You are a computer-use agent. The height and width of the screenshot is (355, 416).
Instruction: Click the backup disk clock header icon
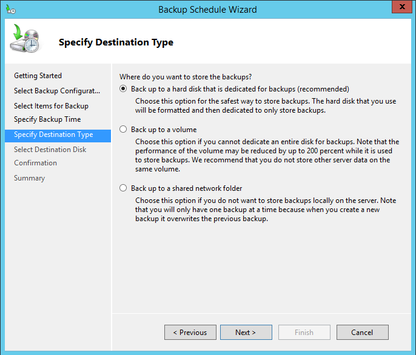25,38
